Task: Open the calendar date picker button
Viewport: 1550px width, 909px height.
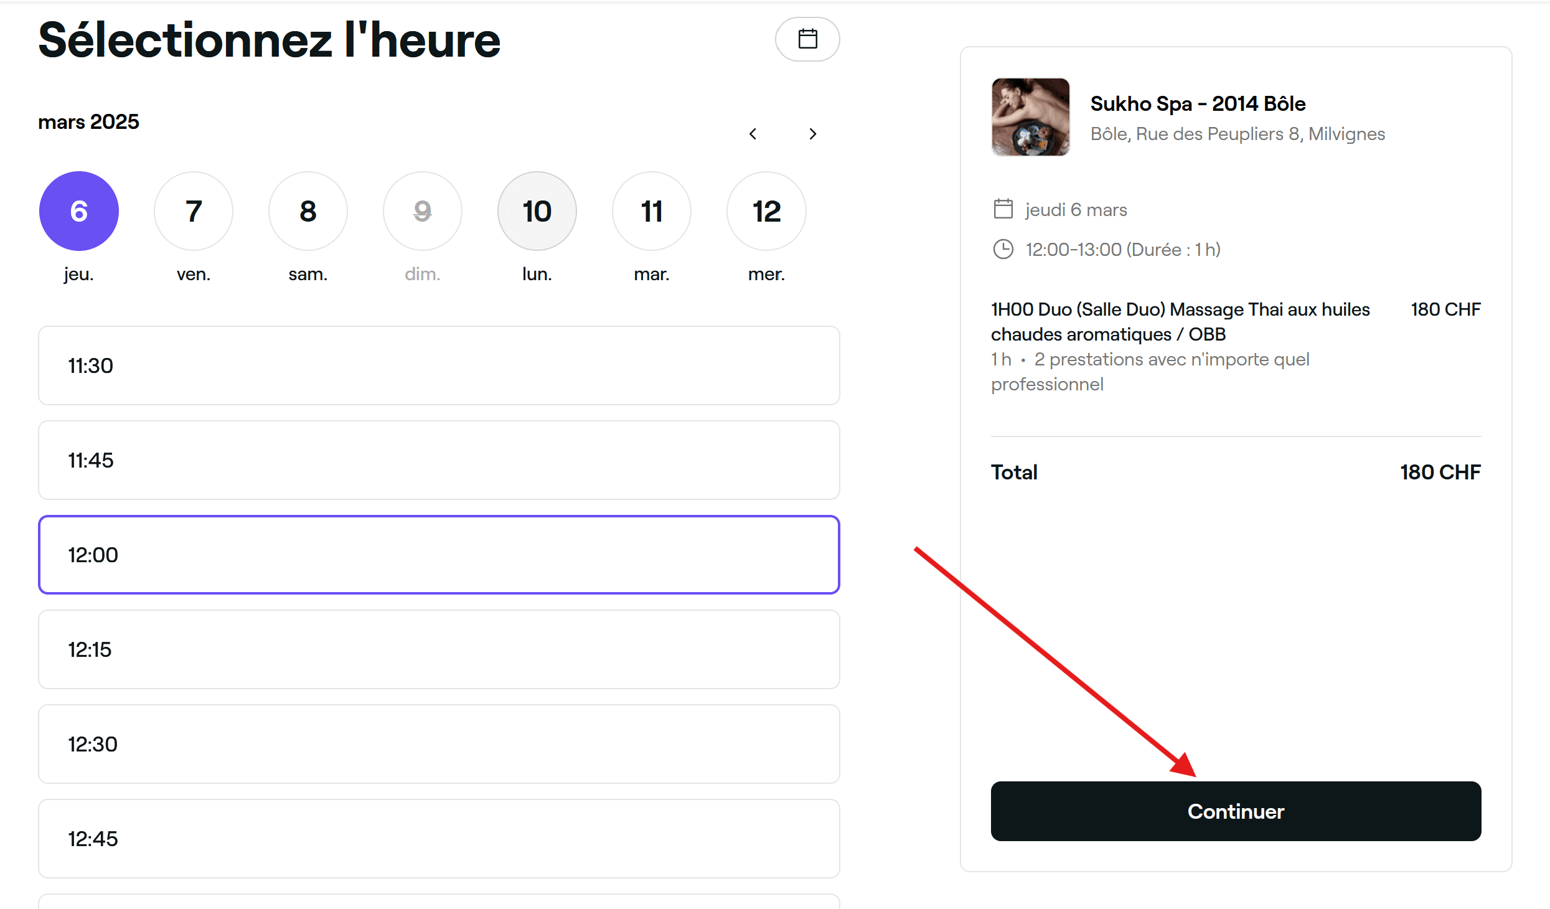Action: [x=807, y=39]
